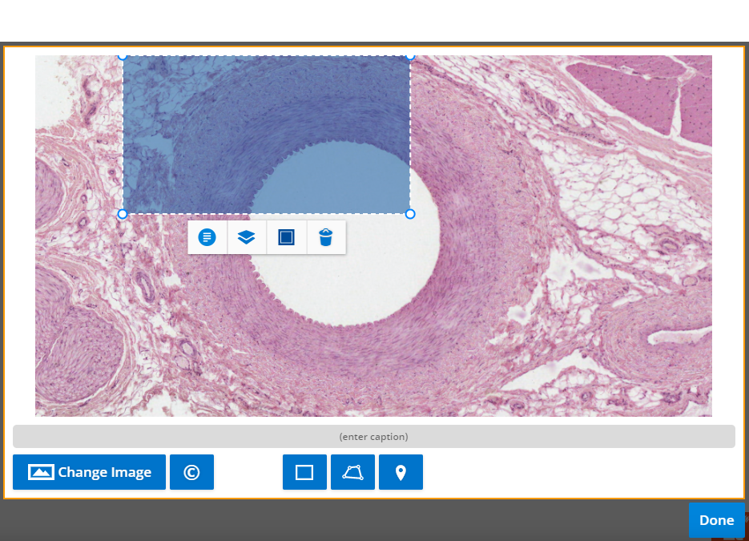Click the Change Image button
The width and height of the screenshot is (749, 541).
click(x=89, y=472)
